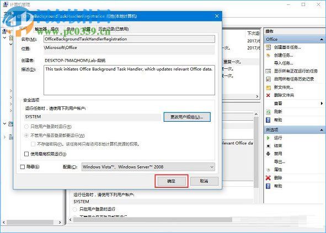Click the SYSTEM user account field in dialog
Screen dimensions: 326x233
(x=93, y=117)
